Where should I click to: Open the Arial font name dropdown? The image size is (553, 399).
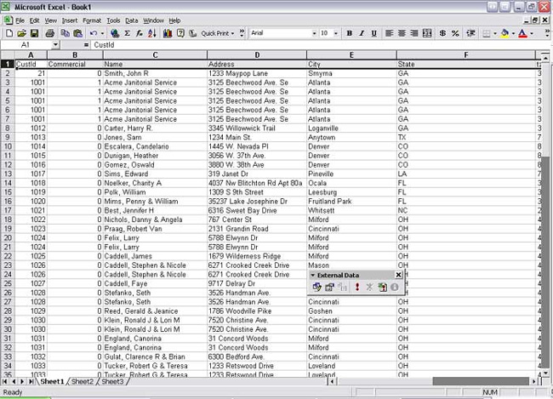(x=311, y=33)
